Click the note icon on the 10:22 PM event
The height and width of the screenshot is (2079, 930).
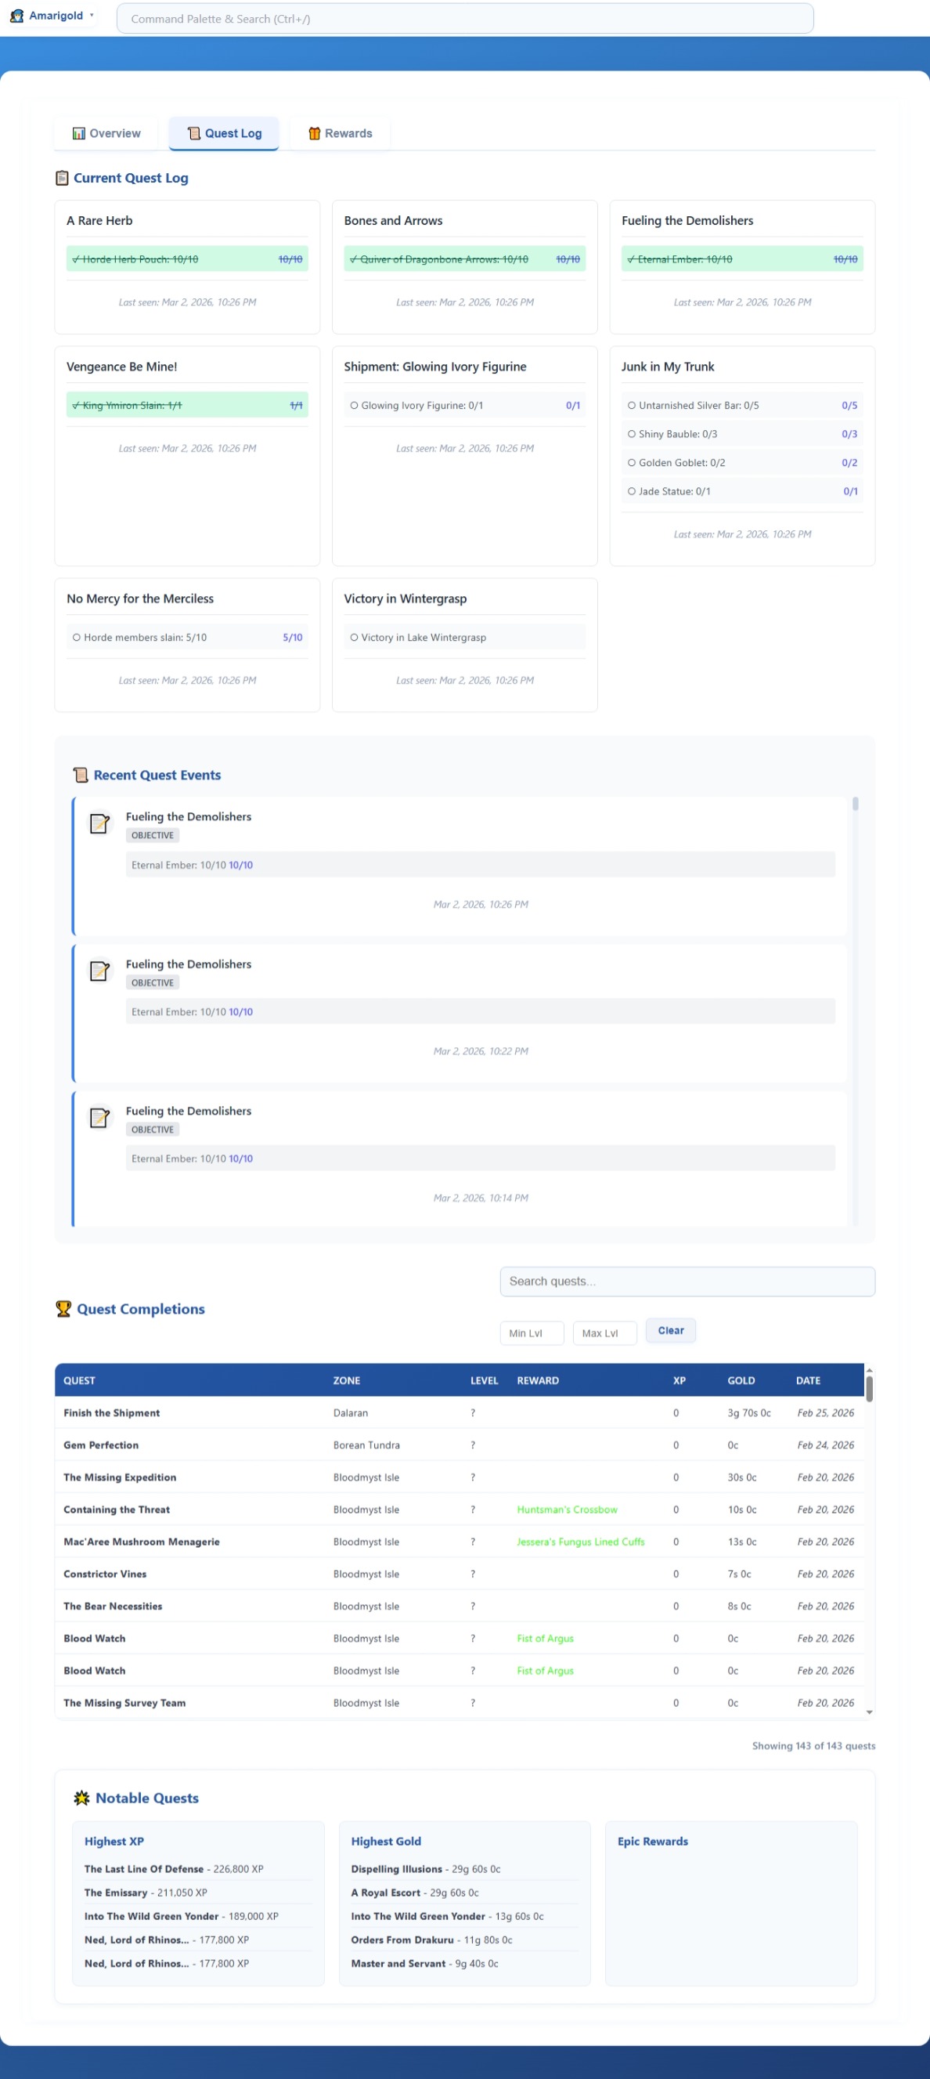(99, 970)
